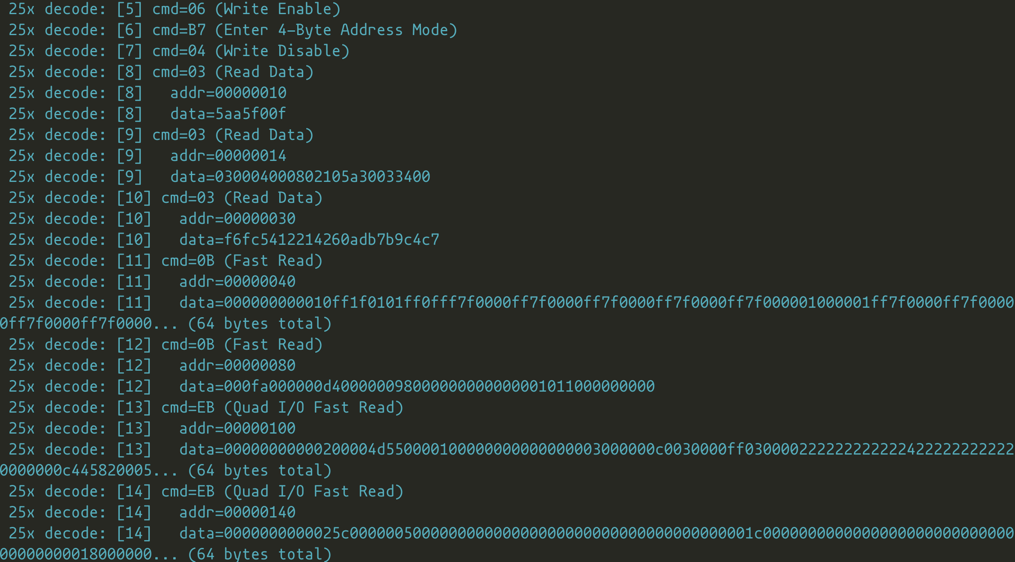Click the [13] Quad I/O Fast Read line
Image resolution: width=1015 pixels, height=562 pixels.
[206, 407]
